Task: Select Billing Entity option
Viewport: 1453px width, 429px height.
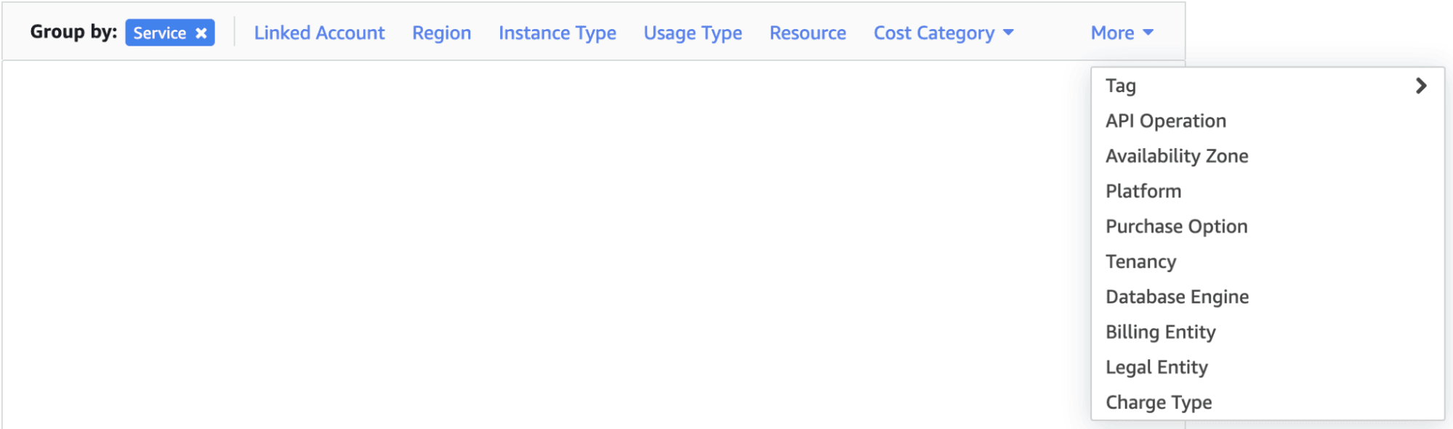Action: (x=1160, y=332)
